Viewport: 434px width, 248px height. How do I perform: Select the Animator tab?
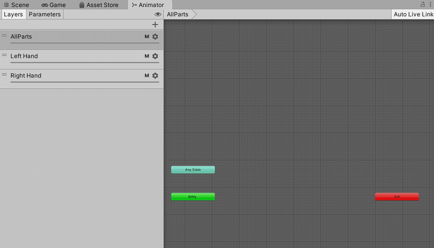[x=150, y=5]
